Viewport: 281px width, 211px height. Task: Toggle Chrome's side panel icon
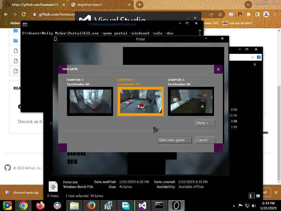point(257,14)
